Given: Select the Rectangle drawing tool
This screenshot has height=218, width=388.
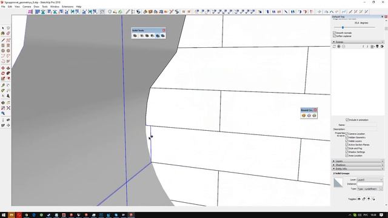Looking at the screenshot, I should click(3, 45).
